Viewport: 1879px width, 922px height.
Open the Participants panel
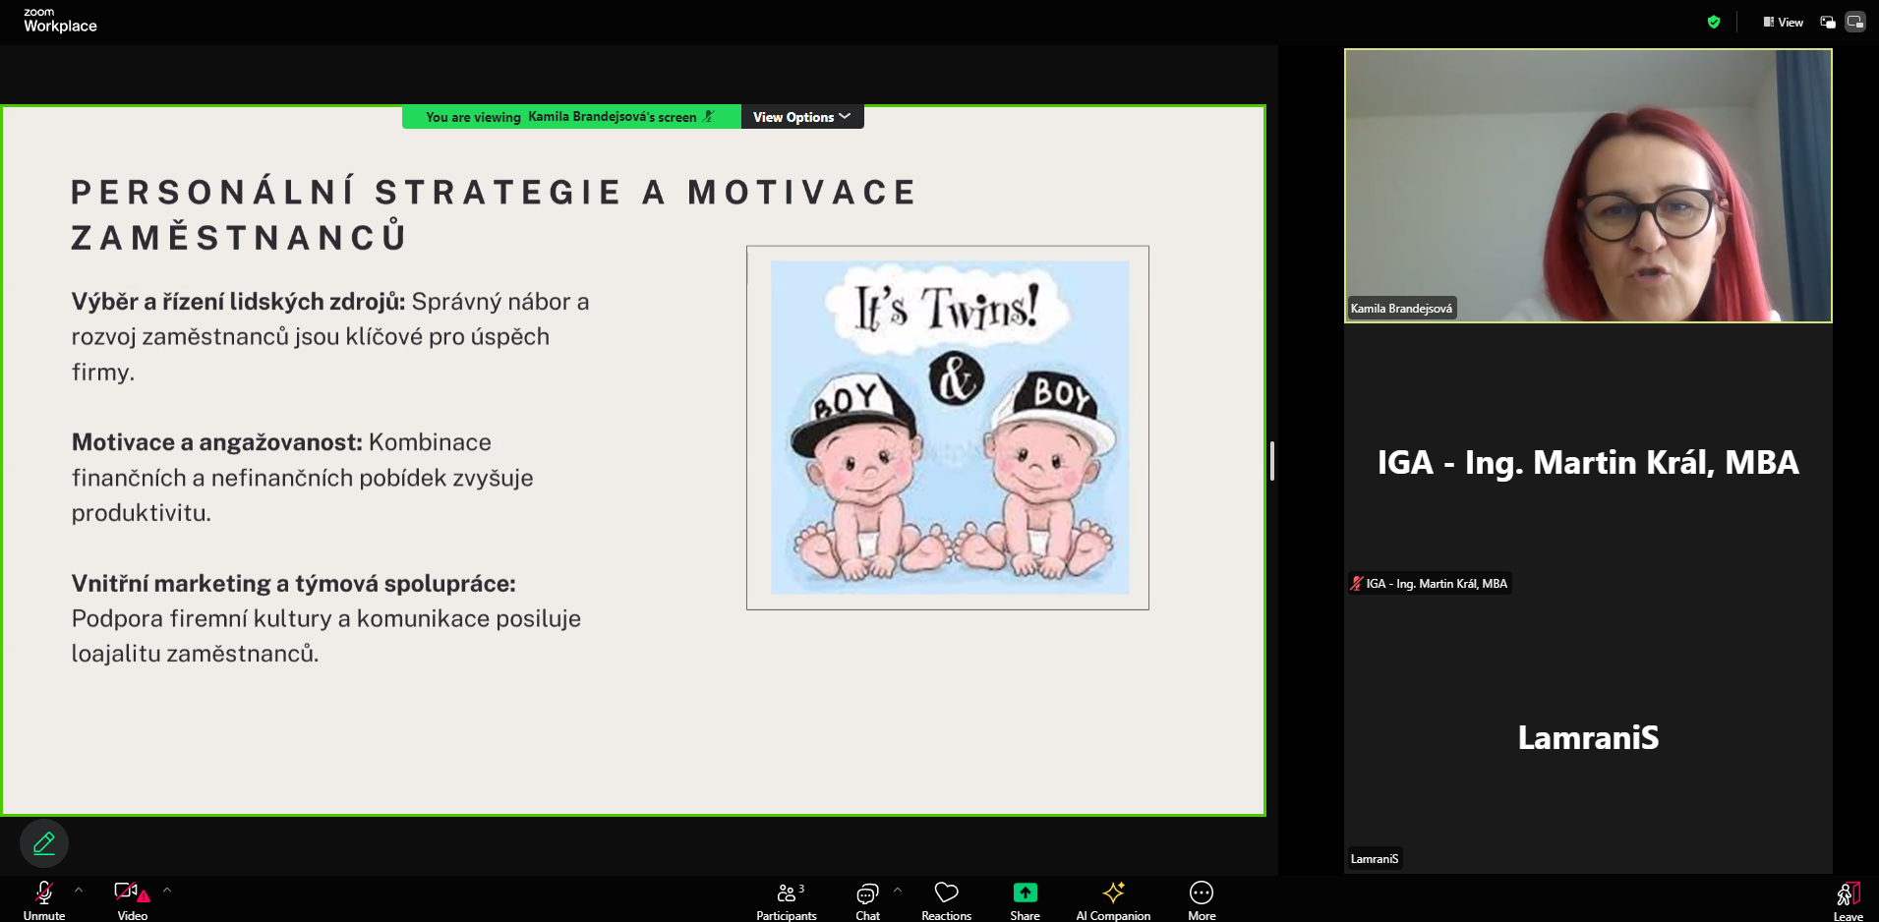(787, 899)
